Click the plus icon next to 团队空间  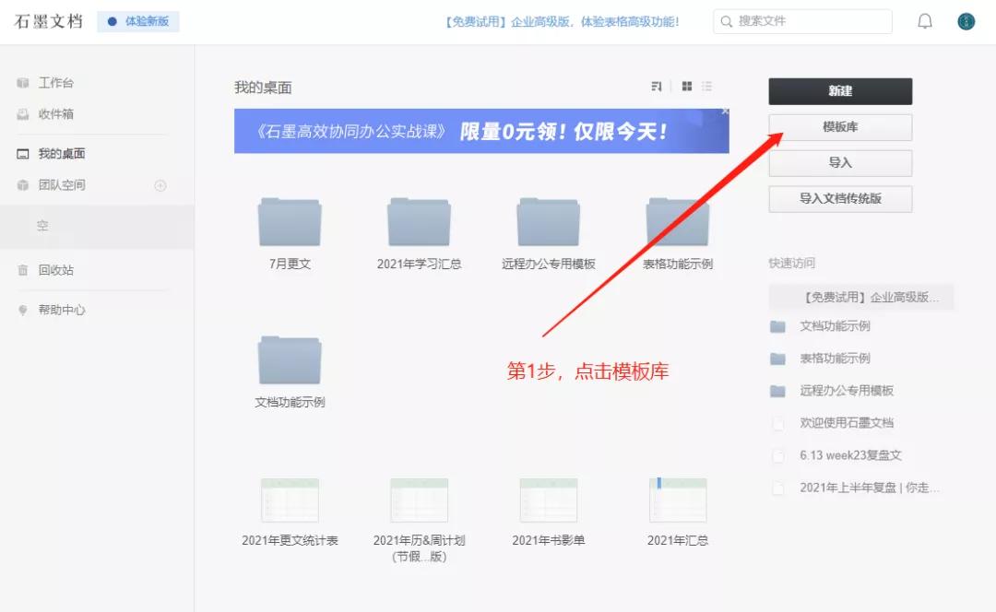160,185
